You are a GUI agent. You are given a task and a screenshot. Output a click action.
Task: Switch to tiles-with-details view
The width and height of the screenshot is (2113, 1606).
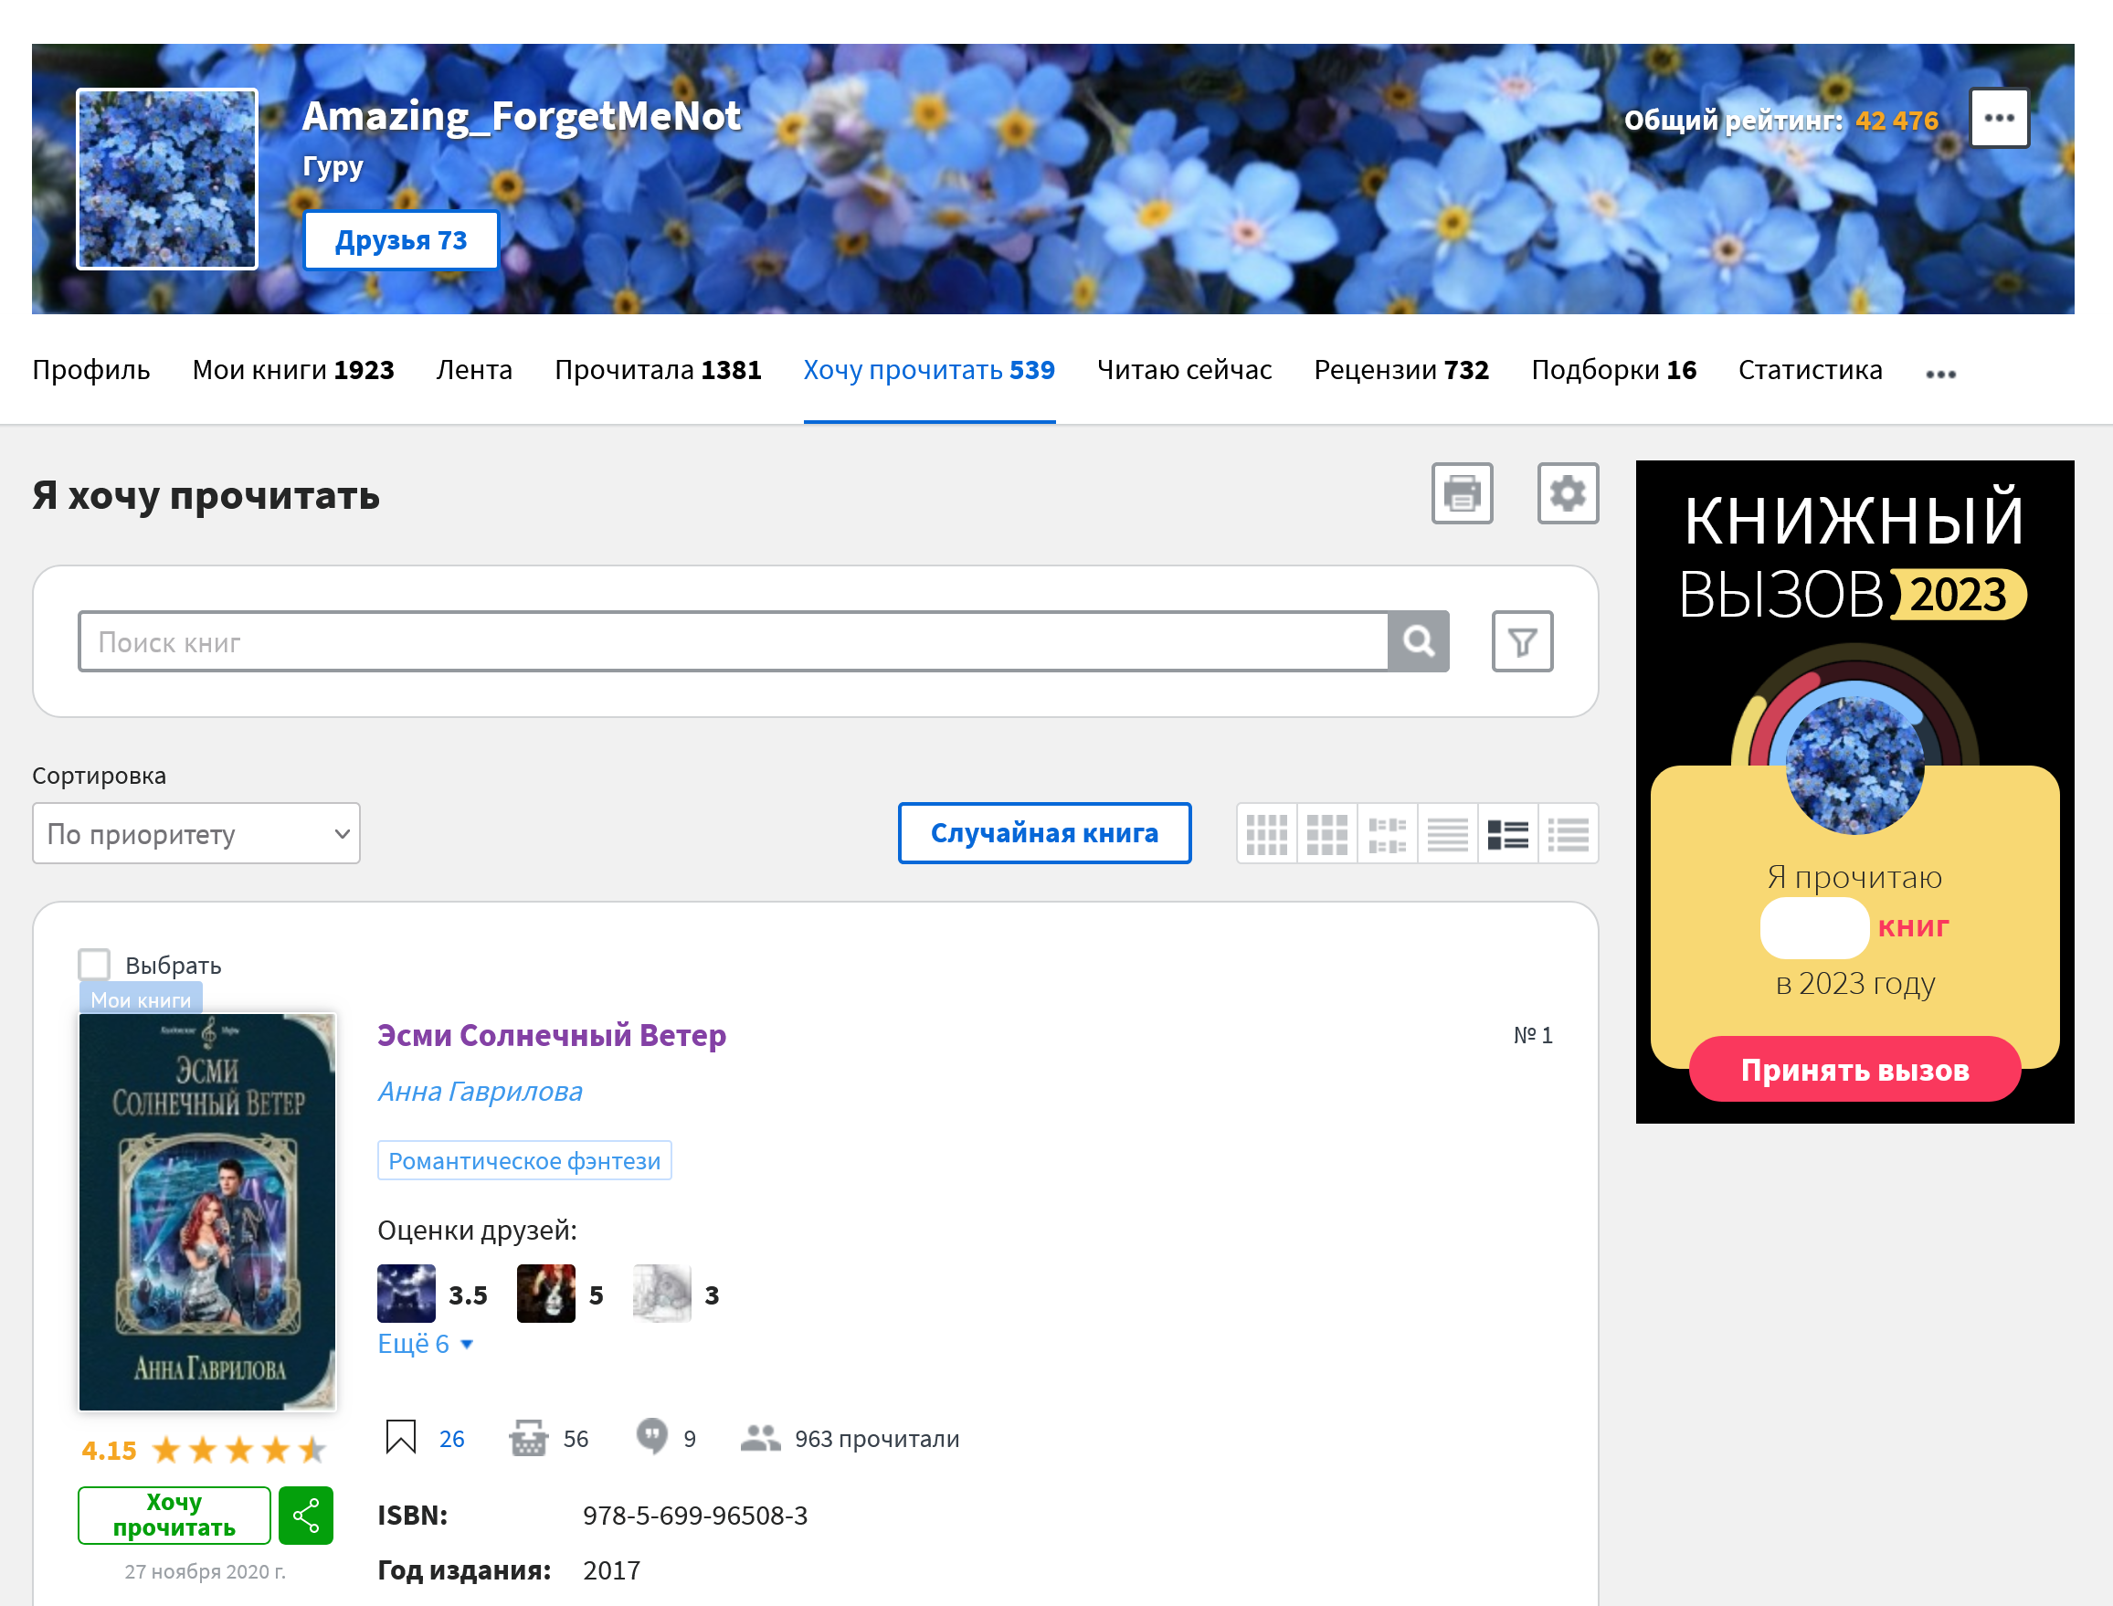(1387, 833)
